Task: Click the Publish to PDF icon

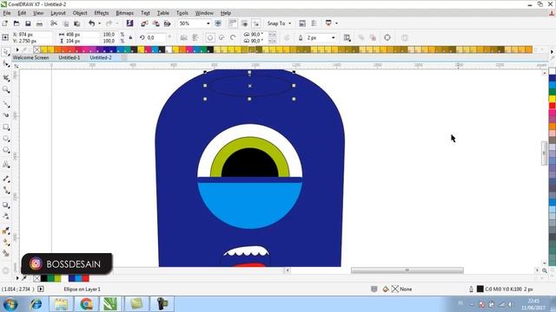Action: pyautogui.click(x=167, y=23)
